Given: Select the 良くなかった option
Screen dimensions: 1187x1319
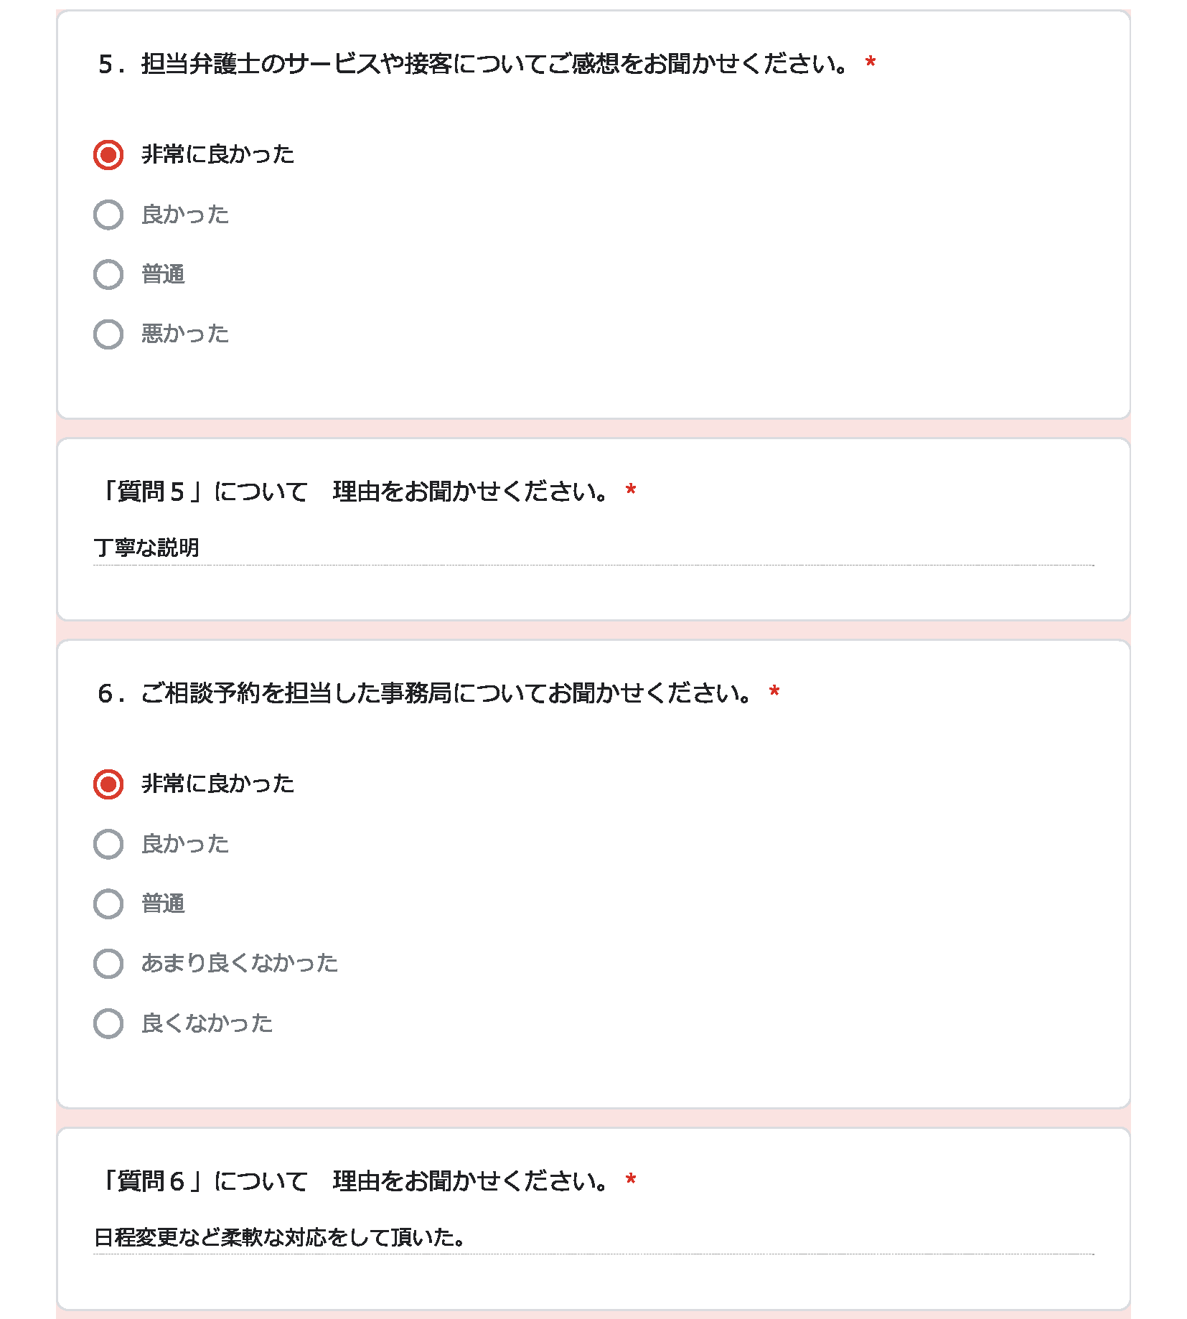Looking at the screenshot, I should coord(108,1023).
